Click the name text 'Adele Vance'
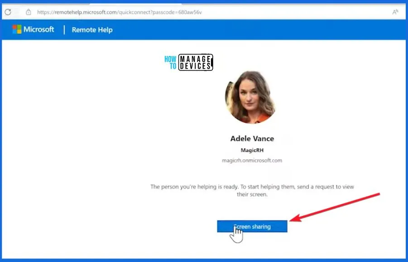 252,139
